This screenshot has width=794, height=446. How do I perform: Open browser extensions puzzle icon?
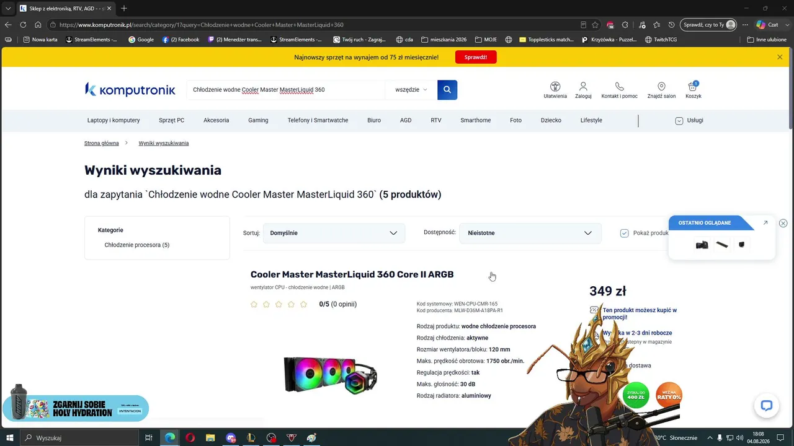point(625,25)
